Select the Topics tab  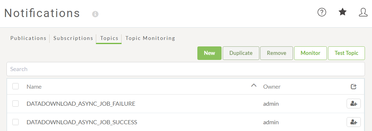[x=109, y=38]
